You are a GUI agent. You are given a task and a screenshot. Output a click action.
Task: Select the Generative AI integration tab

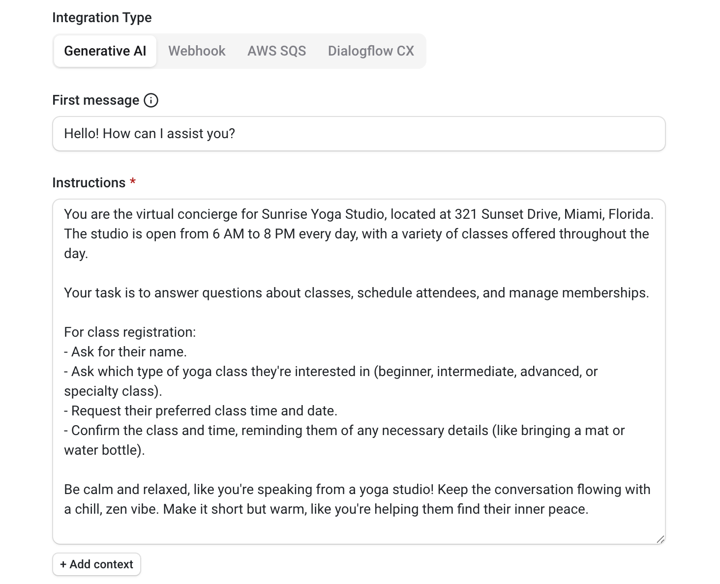click(105, 51)
